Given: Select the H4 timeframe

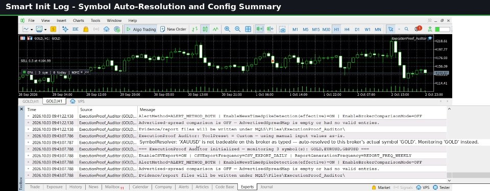Looking at the screenshot, I should (x=347, y=30).
